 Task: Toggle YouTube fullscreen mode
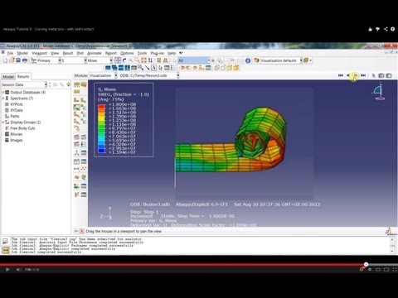(395, 270)
